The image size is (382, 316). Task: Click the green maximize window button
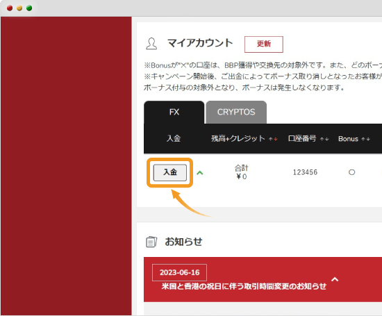coord(29,8)
